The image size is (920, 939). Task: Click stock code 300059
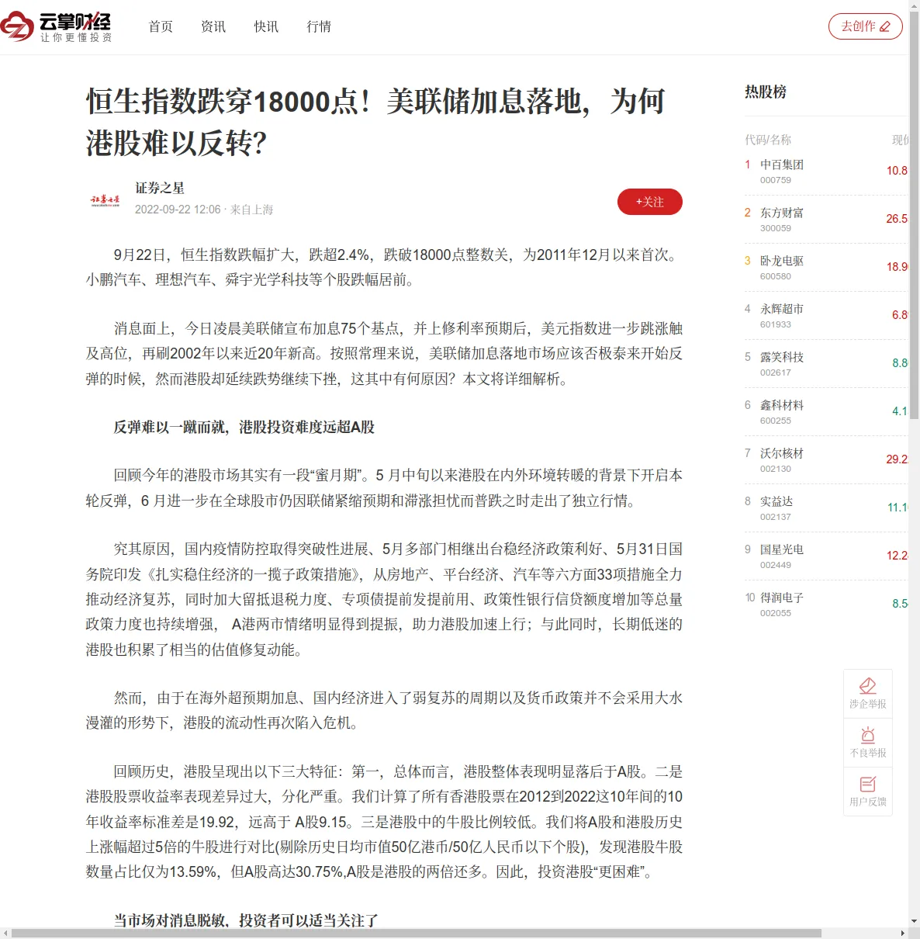(776, 228)
